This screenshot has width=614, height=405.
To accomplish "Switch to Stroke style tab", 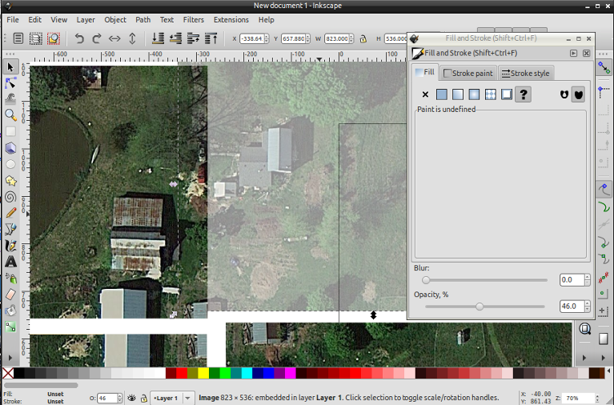I will point(526,74).
